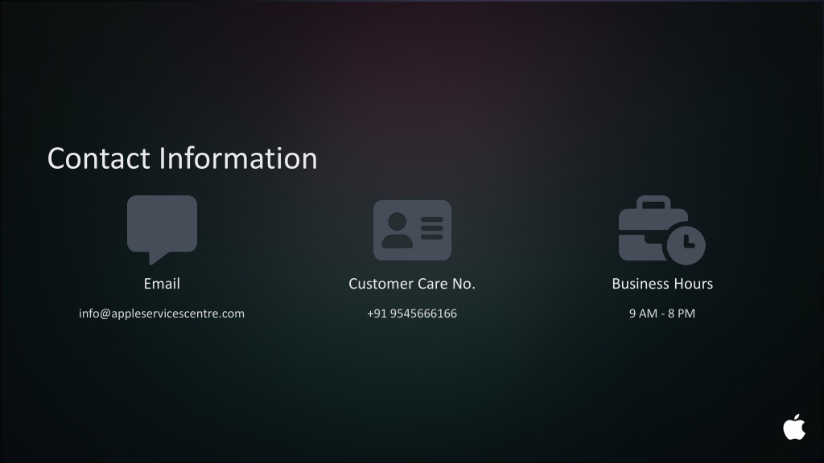Viewport: 824px width, 463px height.
Task: Click the speech bubble icon above Email
Action: tap(162, 230)
